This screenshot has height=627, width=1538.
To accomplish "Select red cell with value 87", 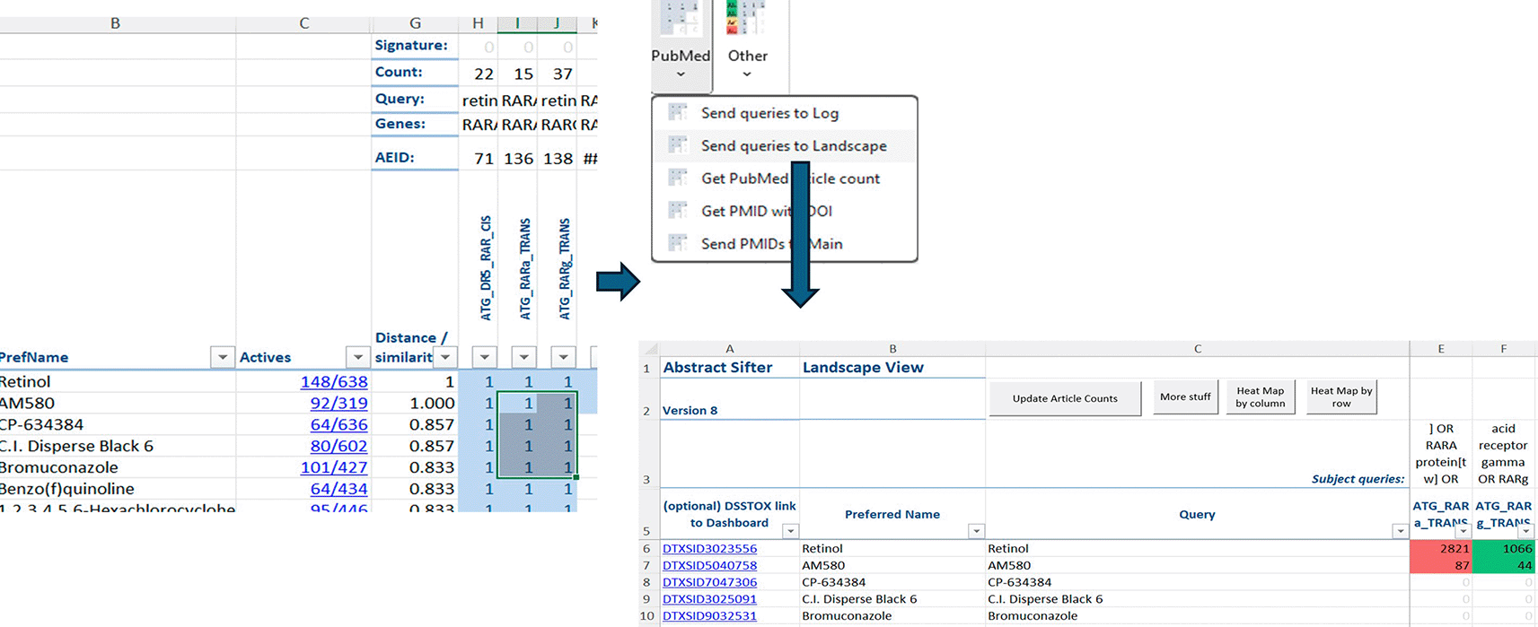I will (x=1441, y=565).
